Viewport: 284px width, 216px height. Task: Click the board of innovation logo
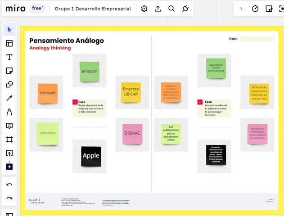point(37,201)
